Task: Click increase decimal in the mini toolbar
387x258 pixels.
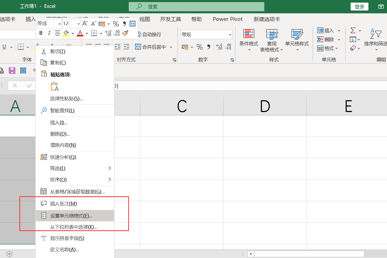Action: (x=108, y=33)
